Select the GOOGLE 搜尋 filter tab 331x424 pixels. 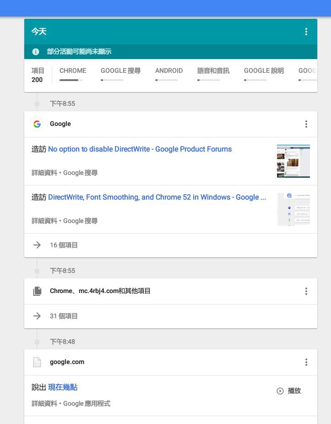[120, 71]
